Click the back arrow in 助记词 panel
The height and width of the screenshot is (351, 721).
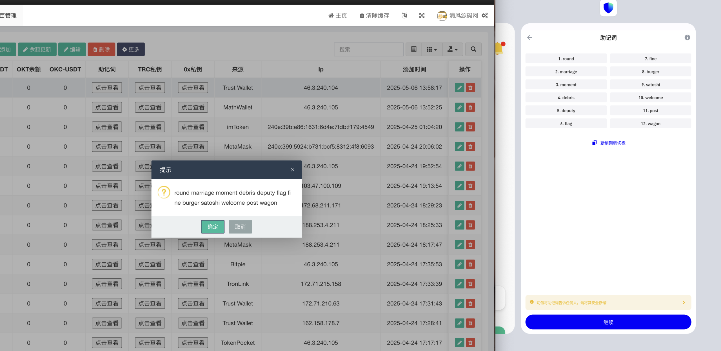click(529, 37)
